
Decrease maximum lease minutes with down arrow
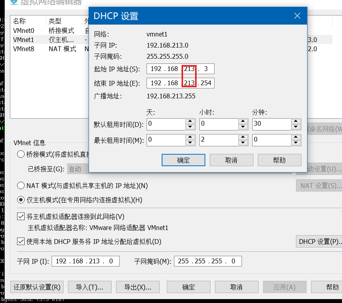point(296,143)
